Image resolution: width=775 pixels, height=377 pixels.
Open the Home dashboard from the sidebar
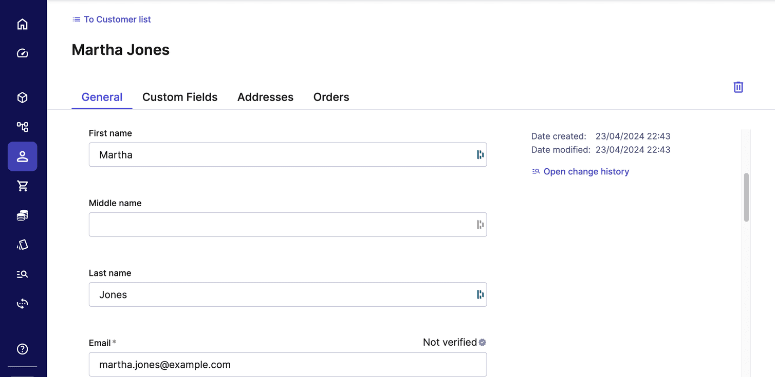(22, 24)
